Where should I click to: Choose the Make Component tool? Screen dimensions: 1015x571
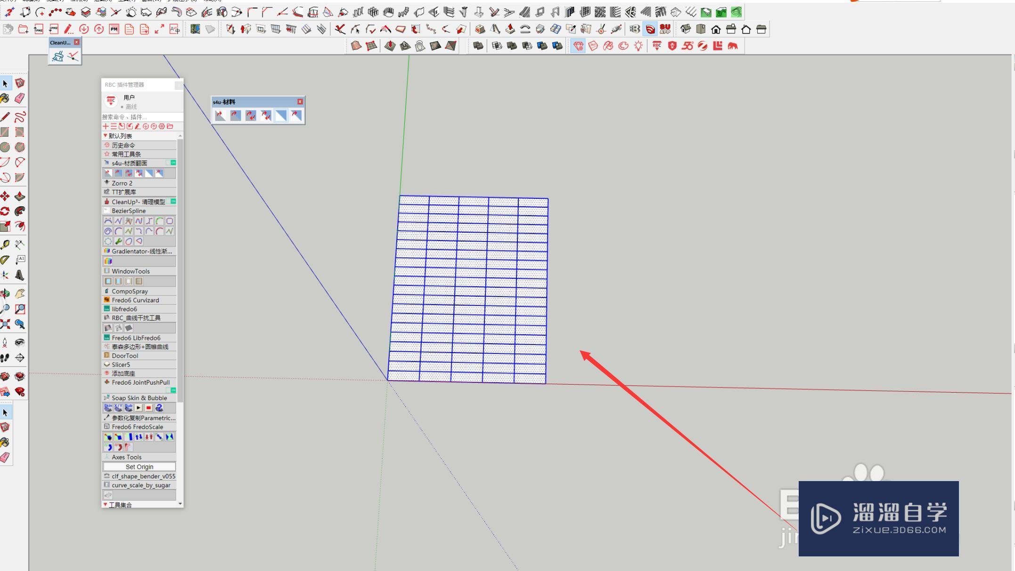(20, 83)
